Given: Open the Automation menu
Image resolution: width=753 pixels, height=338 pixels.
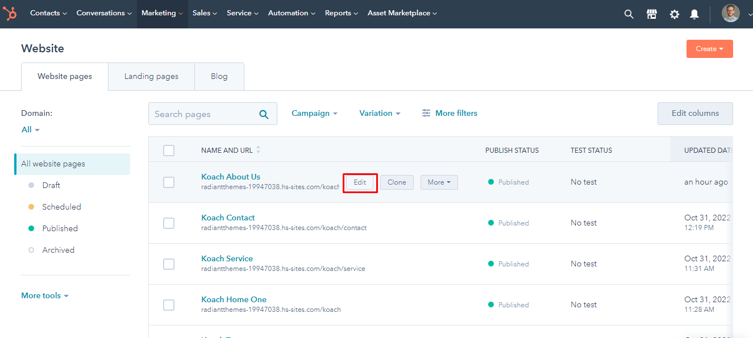Looking at the screenshot, I should coord(292,13).
